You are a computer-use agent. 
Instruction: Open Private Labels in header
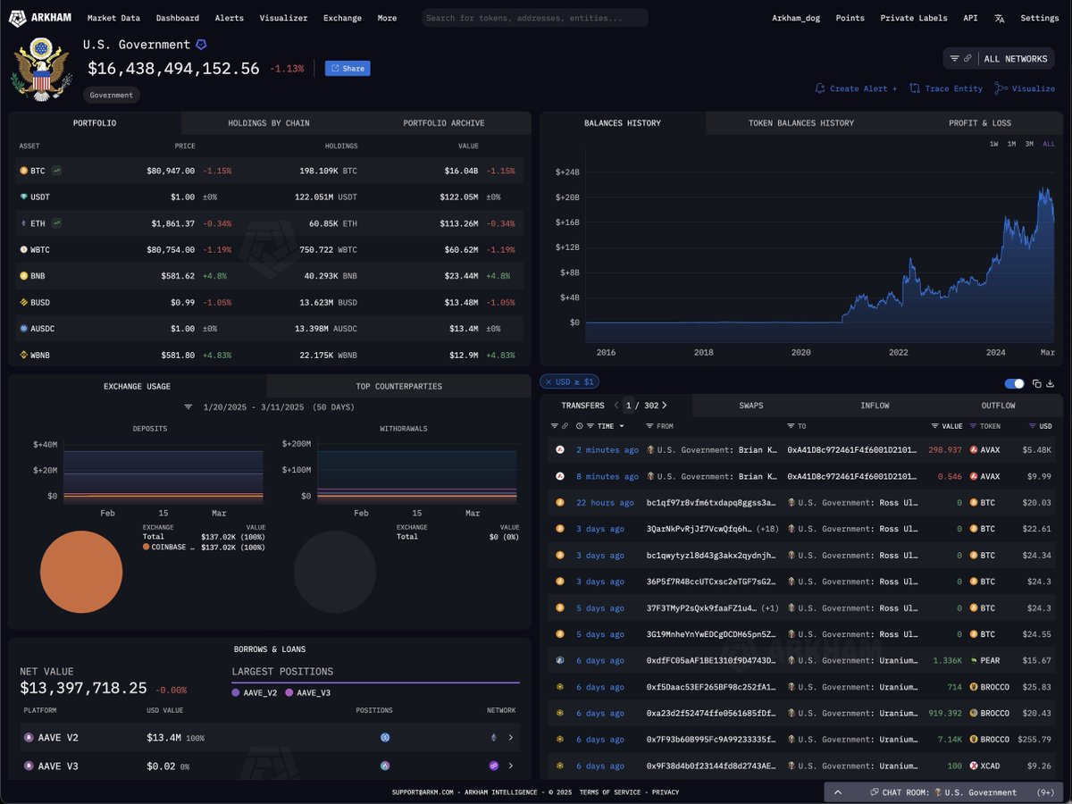click(914, 18)
